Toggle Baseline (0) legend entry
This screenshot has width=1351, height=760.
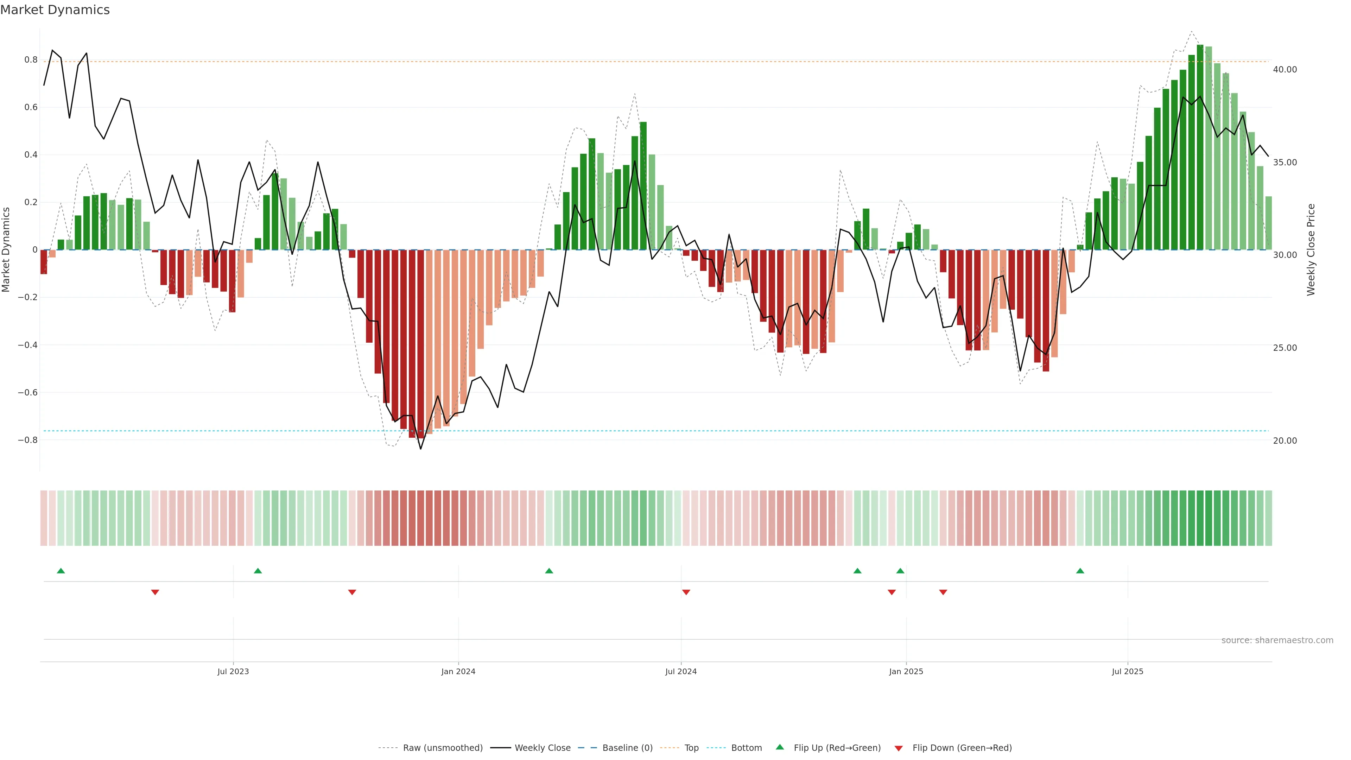point(627,748)
